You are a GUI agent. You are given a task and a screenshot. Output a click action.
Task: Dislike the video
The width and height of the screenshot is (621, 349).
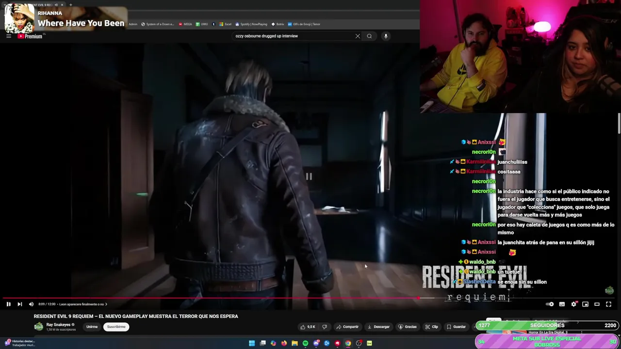[325, 327]
